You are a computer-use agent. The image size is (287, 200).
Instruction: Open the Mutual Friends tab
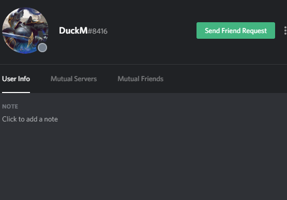point(140,79)
